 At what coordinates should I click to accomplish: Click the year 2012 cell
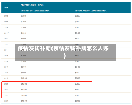pos(6,39)
